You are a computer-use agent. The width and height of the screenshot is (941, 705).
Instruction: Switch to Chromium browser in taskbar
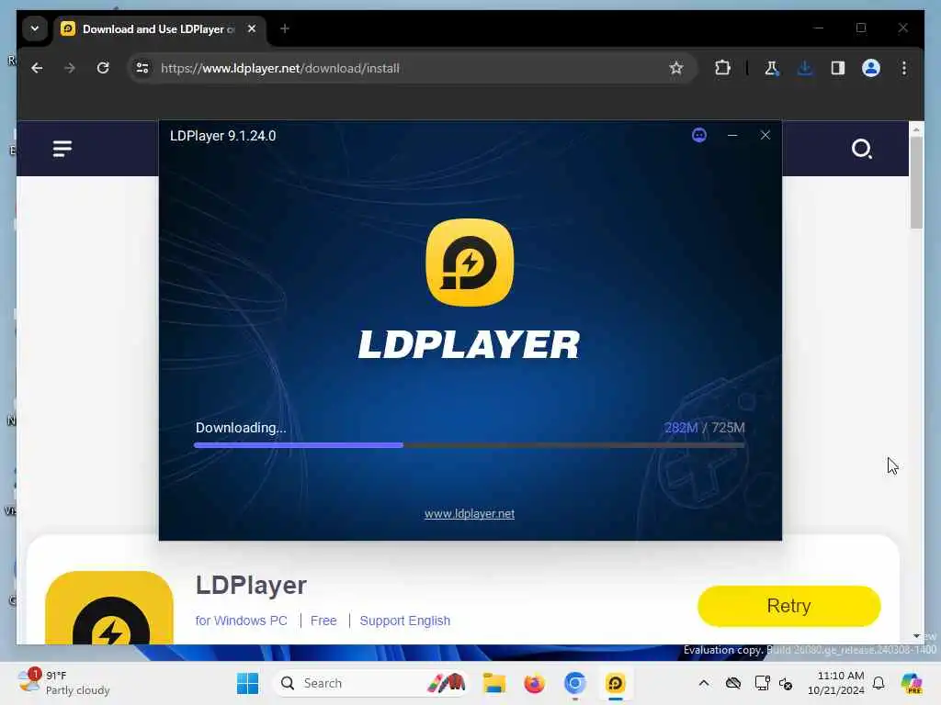574,683
